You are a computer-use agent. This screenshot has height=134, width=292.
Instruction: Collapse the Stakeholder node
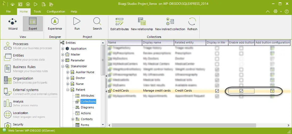click(63, 66)
